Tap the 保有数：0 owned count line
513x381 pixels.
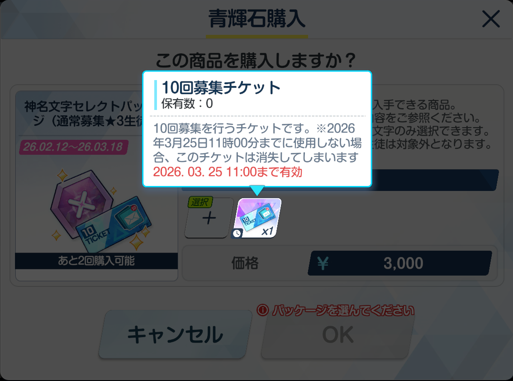(187, 104)
